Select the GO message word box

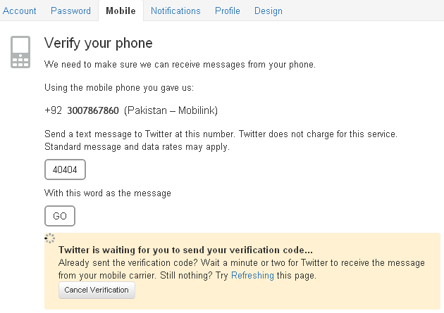[x=60, y=216]
